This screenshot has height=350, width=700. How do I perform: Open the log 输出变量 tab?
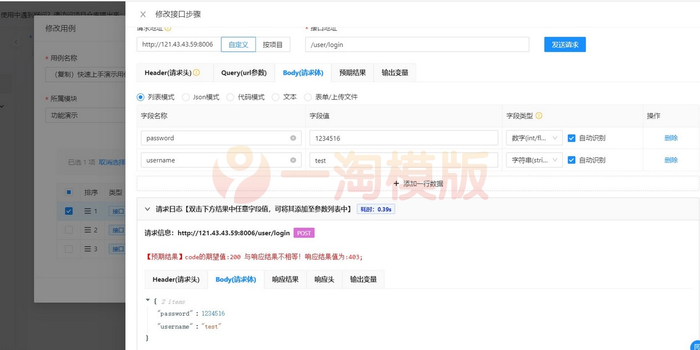(x=363, y=280)
